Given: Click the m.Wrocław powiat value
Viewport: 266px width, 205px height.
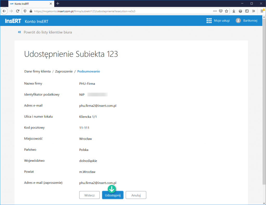Looking at the screenshot, I should pyautogui.click(x=87, y=172).
